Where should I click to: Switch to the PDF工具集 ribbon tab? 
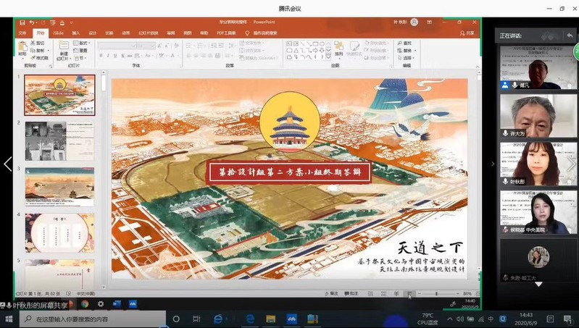226,33
